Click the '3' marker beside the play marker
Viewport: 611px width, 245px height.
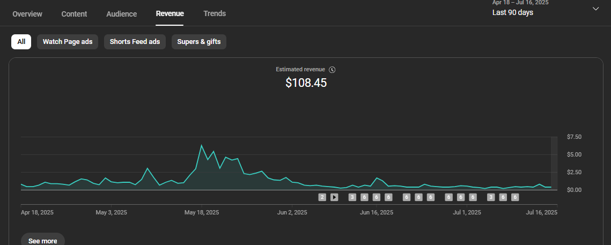[x=352, y=197]
